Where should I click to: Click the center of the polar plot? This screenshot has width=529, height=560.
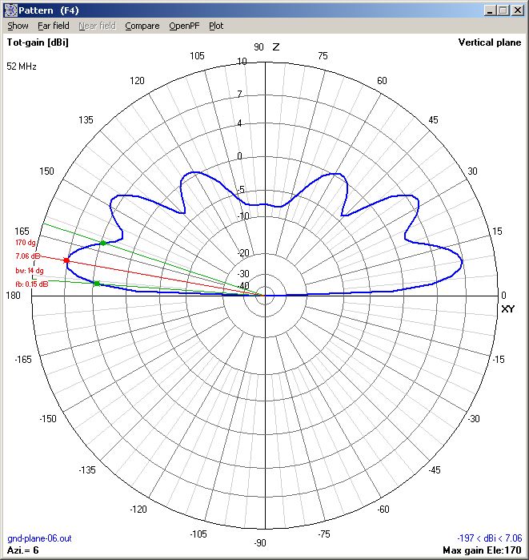pyautogui.click(x=265, y=296)
